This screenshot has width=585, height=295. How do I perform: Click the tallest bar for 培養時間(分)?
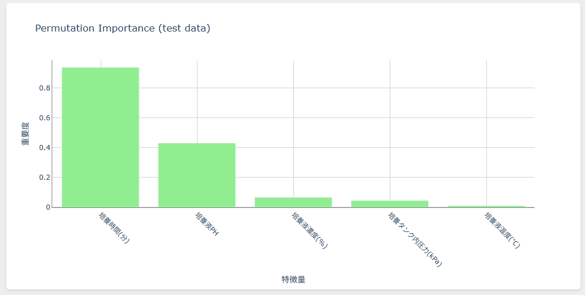[x=100, y=137]
